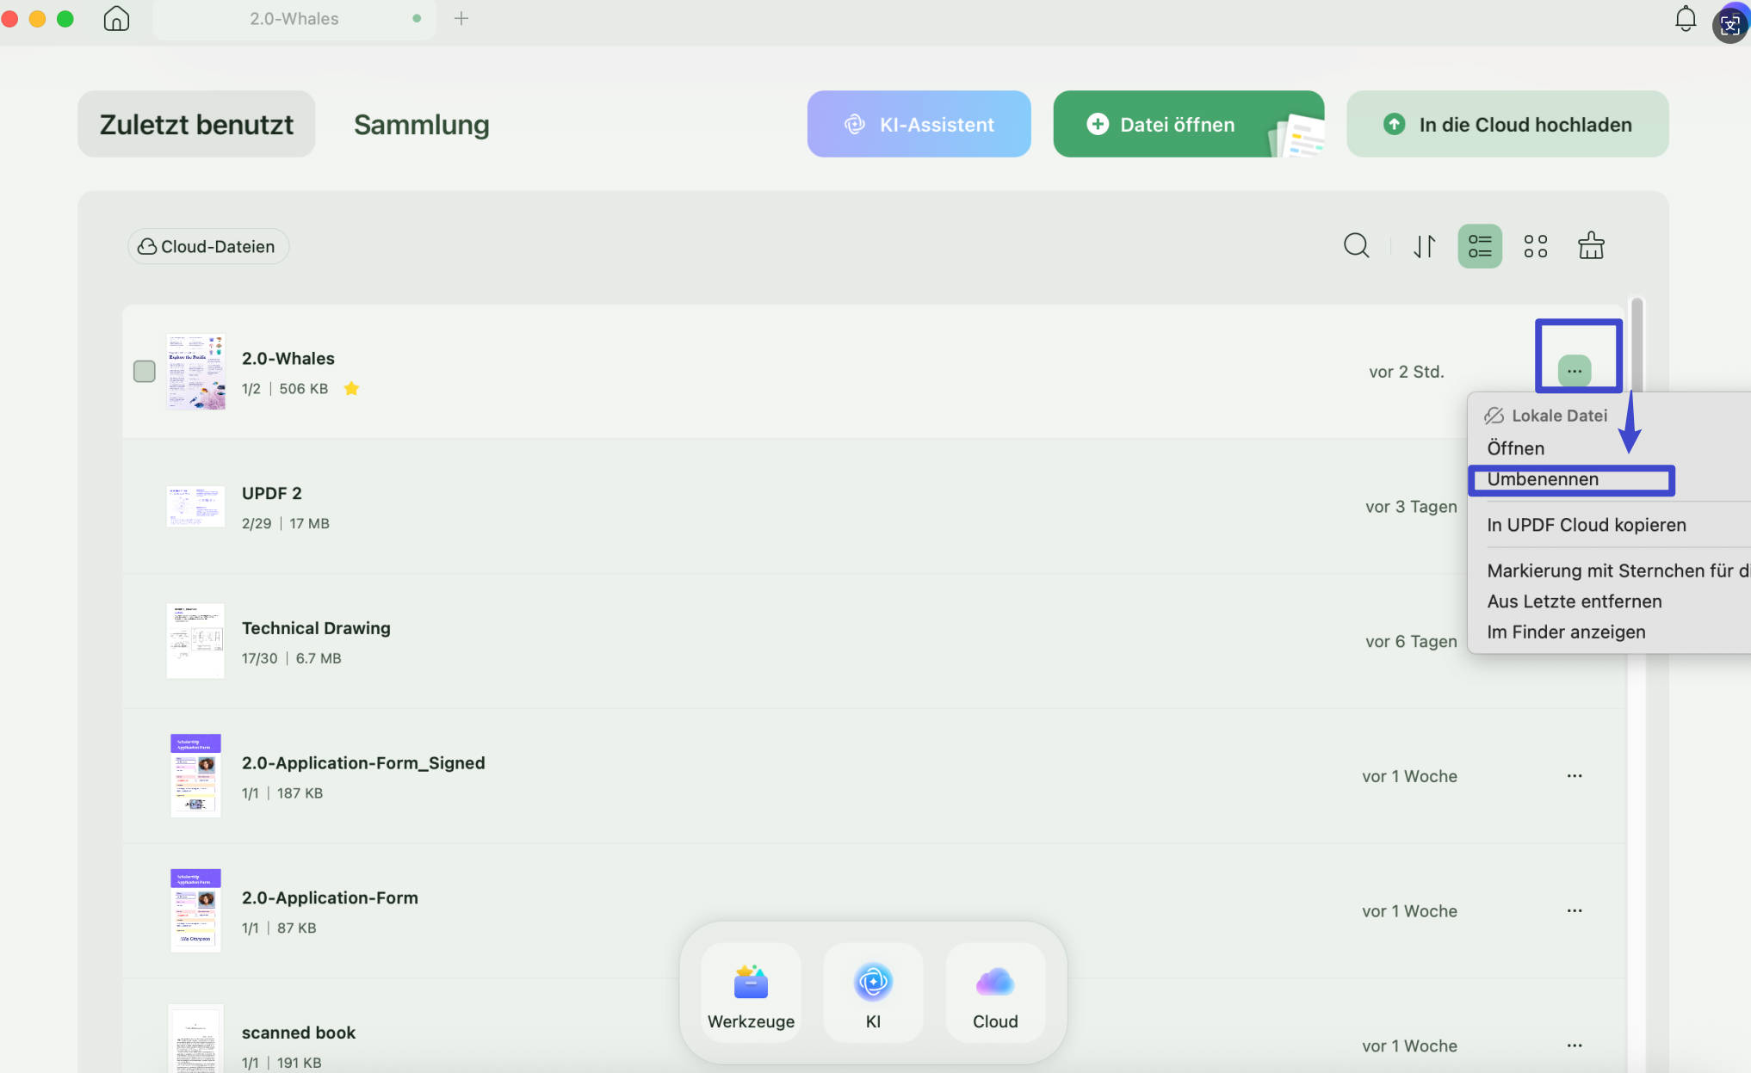Select Markierung mit Sternchen menu entry
The width and height of the screenshot is (1751, 1073).
pyautogui.click(x=1618, y=570)
